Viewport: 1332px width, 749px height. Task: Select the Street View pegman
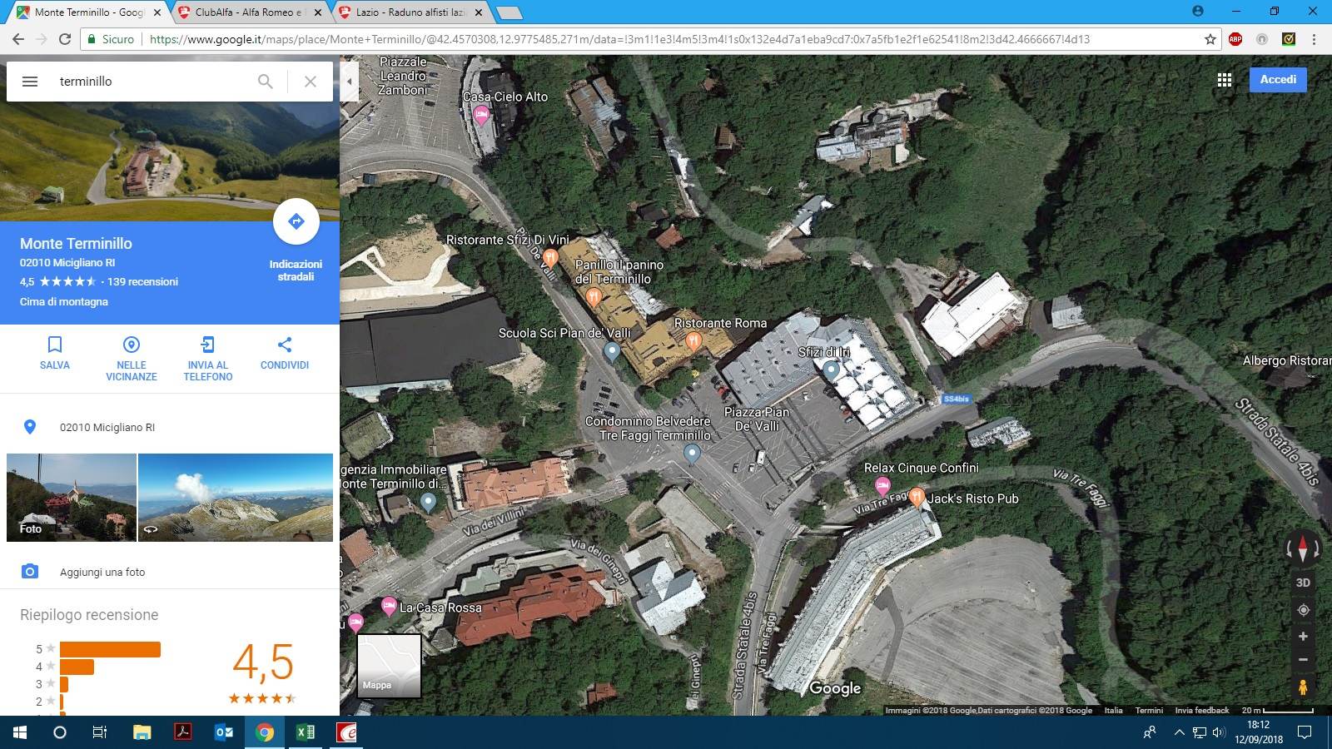[x=1303, y=687]
